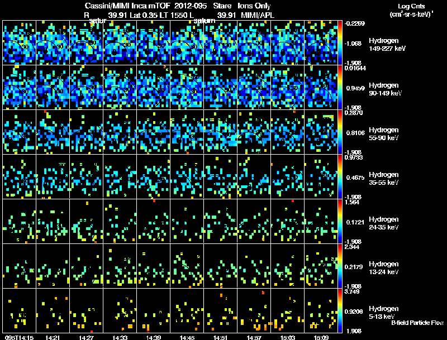This screenshot has width=447, height=340.
Task: Click the Hydrogen 55-90 keV label
Action: click(383, 134)
